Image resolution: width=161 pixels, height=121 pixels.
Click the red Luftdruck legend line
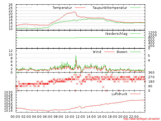tap(135, 94)
